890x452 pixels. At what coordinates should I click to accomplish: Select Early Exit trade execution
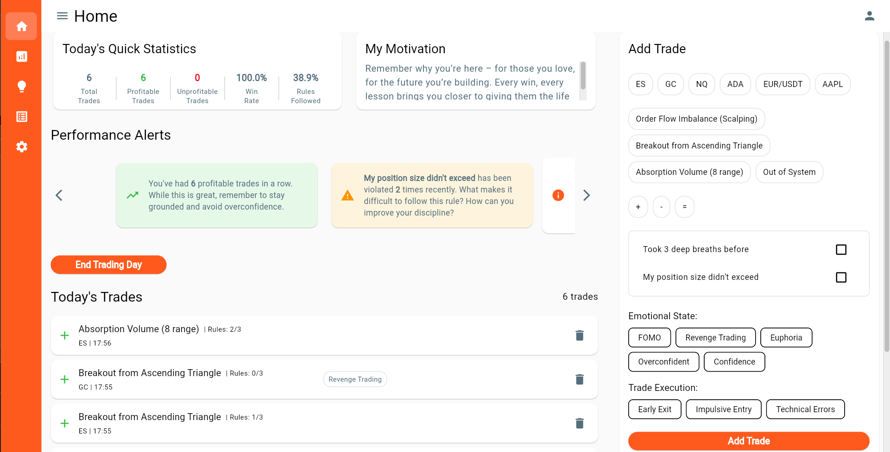pos(655,409)
